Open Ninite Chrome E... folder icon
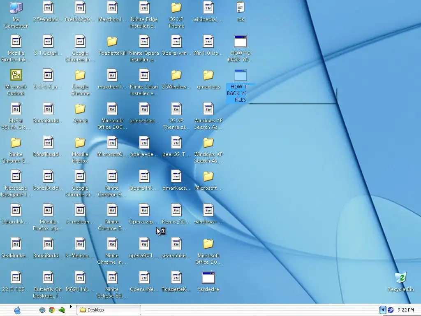 [x=16, y=143]
